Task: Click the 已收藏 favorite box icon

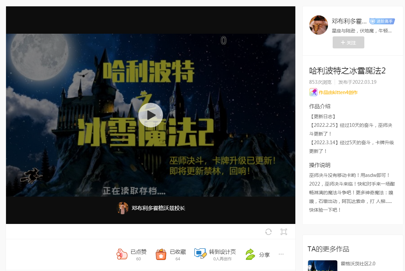Action: (161, 254)
